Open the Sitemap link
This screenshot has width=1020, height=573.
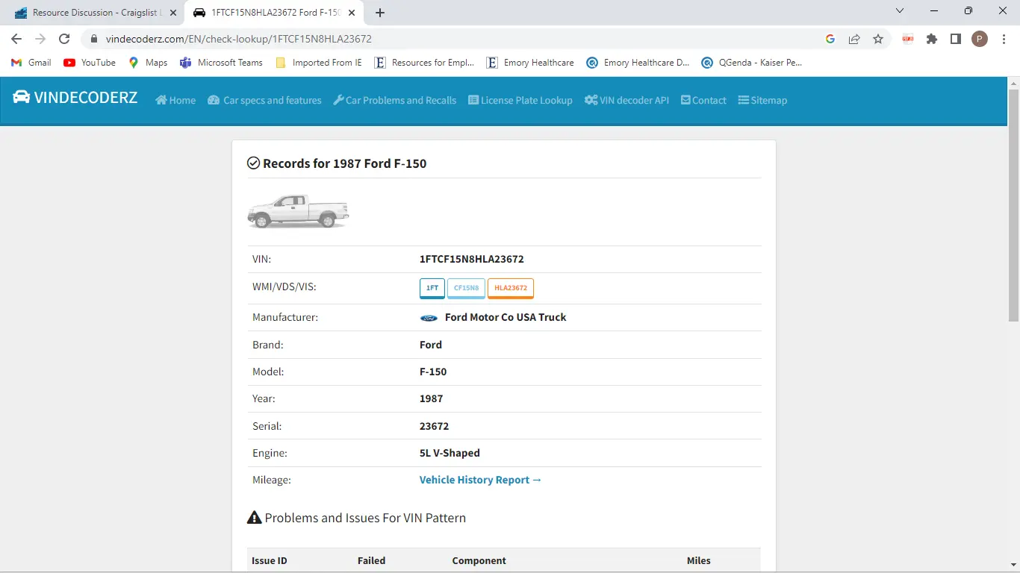pos(762,100)
